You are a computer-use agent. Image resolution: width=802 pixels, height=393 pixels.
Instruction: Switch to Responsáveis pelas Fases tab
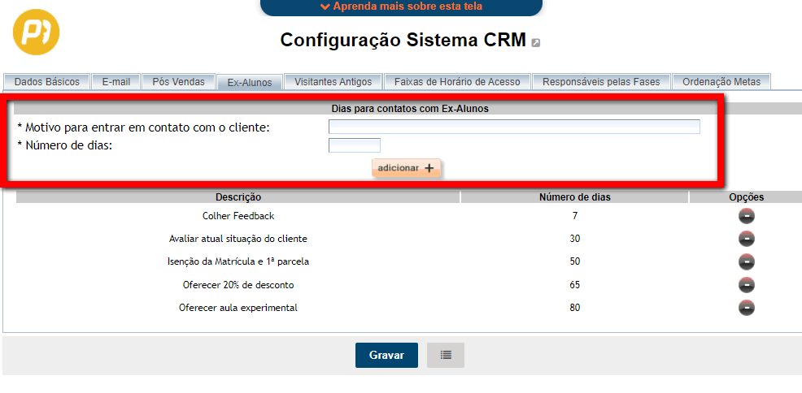coord(602,82)
